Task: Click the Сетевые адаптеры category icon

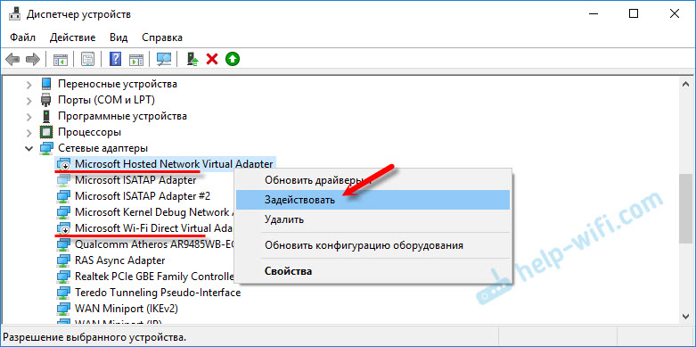Action: [x=45, y=148]
